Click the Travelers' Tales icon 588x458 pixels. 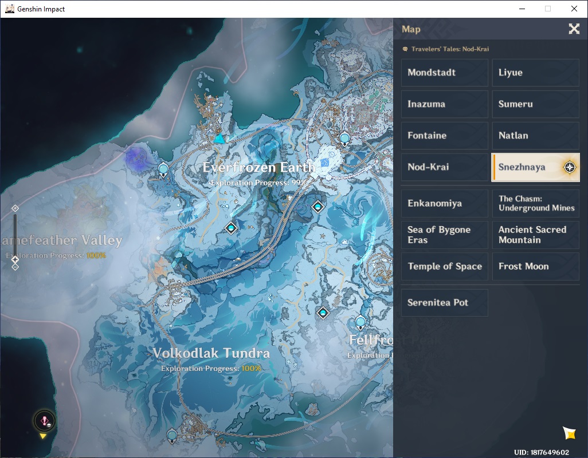(405, 49)
